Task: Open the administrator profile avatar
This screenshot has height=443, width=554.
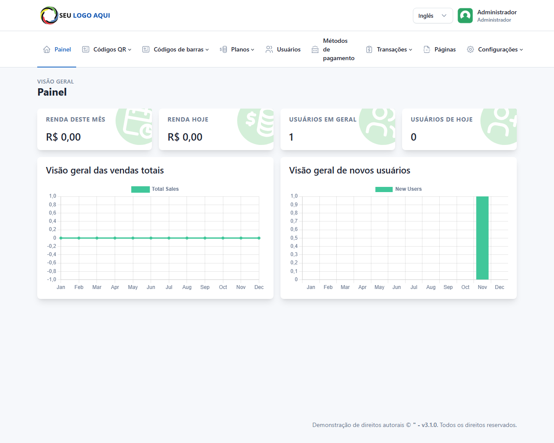Action: pyautogui.click(x=465, y=16)
